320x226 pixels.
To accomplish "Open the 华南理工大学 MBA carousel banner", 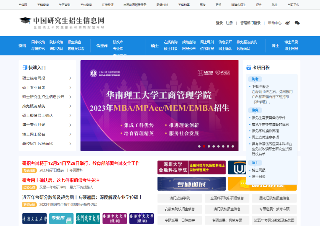I will coord(159,106).
